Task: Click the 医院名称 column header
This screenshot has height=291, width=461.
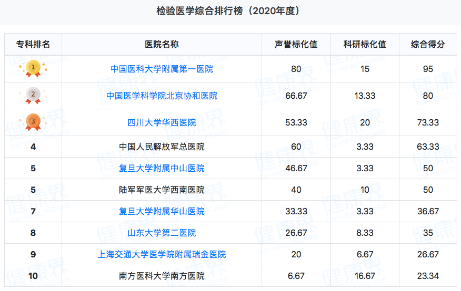Action: [162, 44]
